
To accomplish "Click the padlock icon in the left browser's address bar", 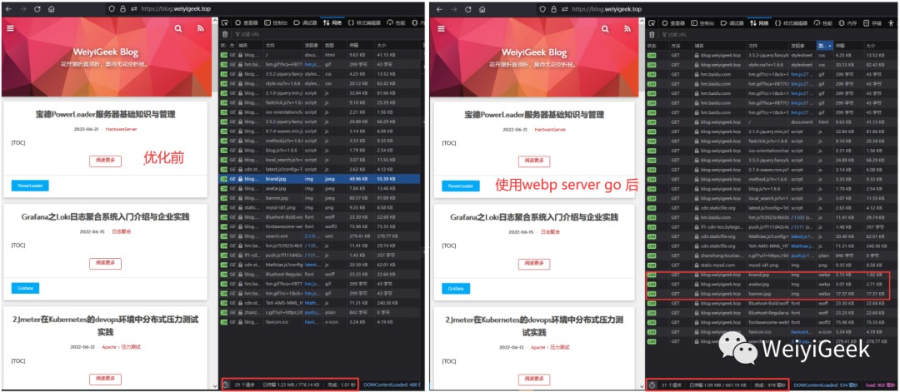I will 122,9.
